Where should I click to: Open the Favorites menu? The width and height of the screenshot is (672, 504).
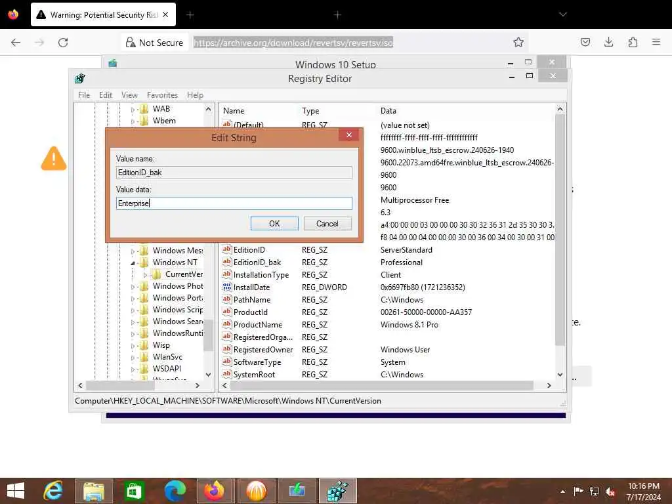pos(162,94)
